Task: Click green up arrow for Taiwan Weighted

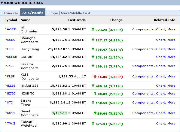Action: (x=93, y=123)
